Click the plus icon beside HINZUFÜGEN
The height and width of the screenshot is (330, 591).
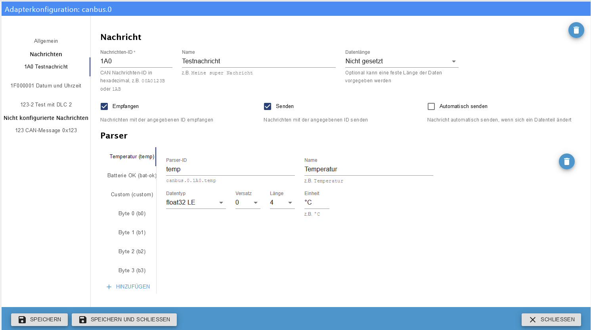click(x=109, y=287)
